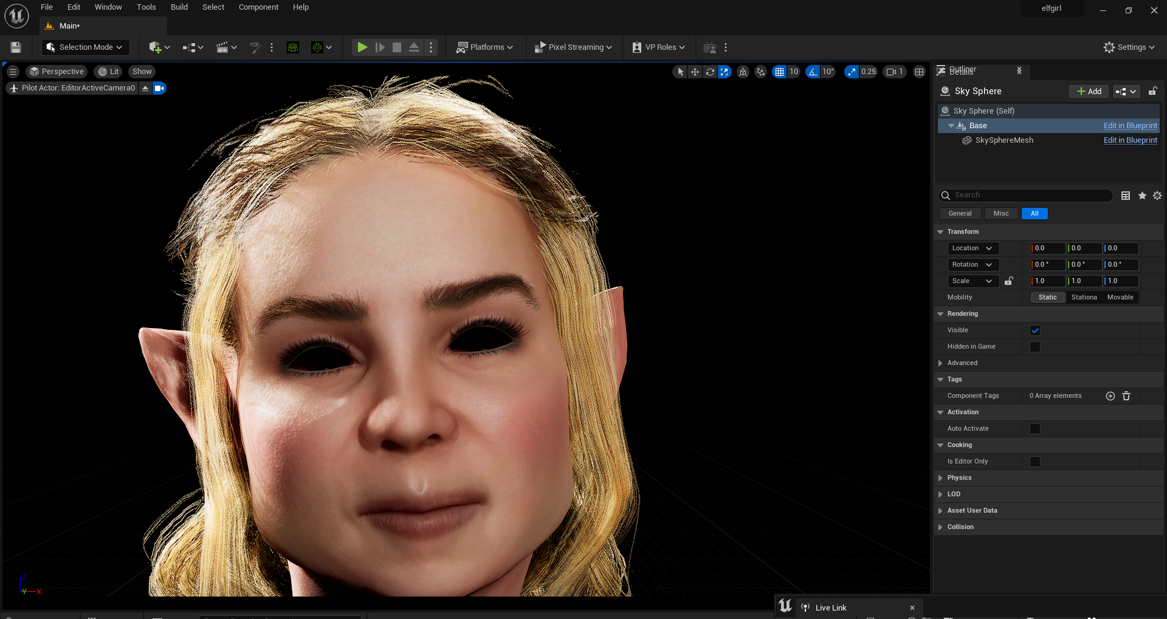Click Edit in Blueprint for Base
Image resolution: width=1167 pixels, height=619 pixels.
(x=1130, y=126)
